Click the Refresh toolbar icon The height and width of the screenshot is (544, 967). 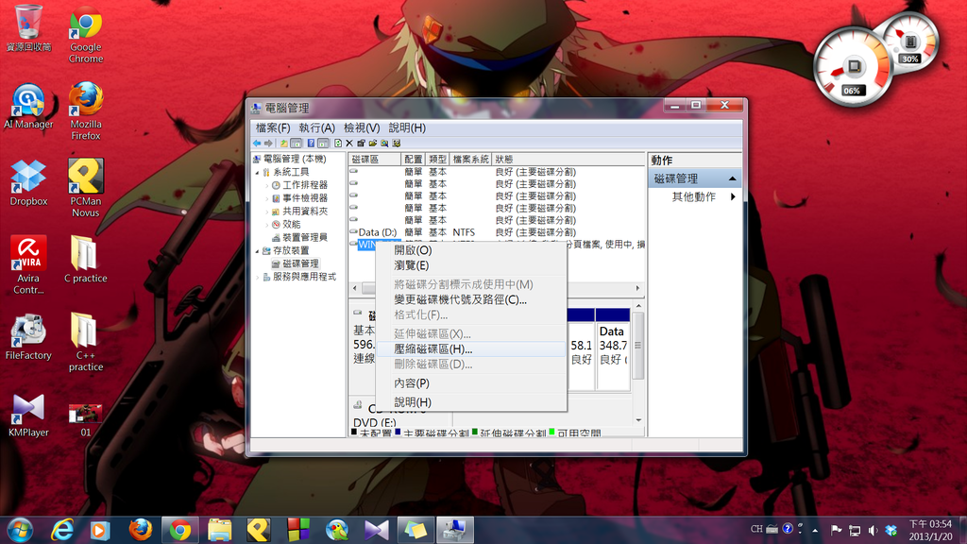(338, 144)
